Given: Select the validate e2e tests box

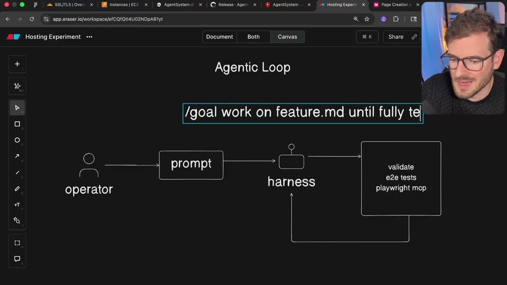Looking at the screenshot, I should pyautogui.click(x=401, y=178).
